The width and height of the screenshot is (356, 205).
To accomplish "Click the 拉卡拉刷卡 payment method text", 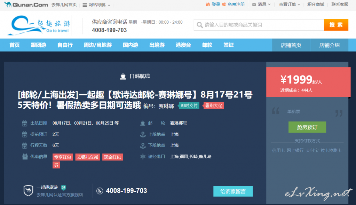I will (331, 150).
